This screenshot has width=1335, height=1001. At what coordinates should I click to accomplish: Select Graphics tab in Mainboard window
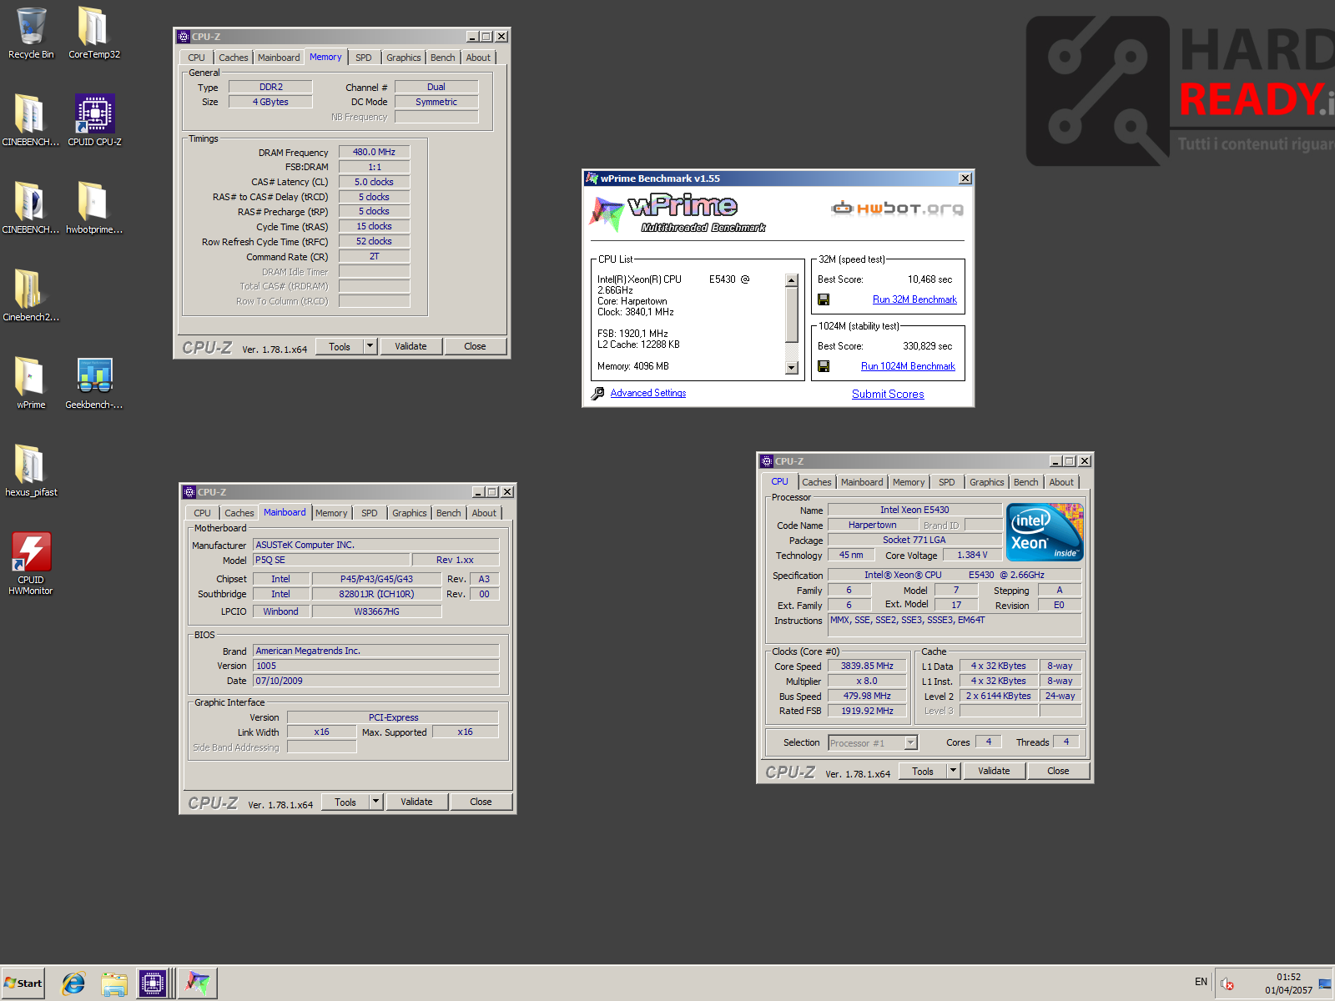(410, 513)
